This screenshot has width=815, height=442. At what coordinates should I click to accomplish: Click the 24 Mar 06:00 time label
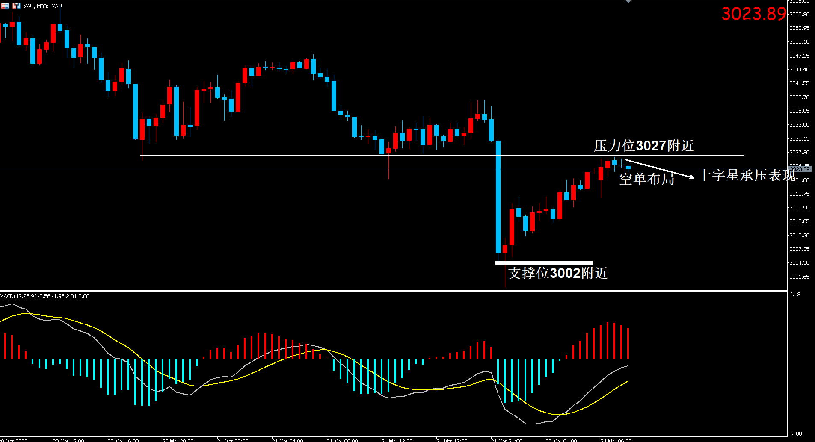pos(616,440)
